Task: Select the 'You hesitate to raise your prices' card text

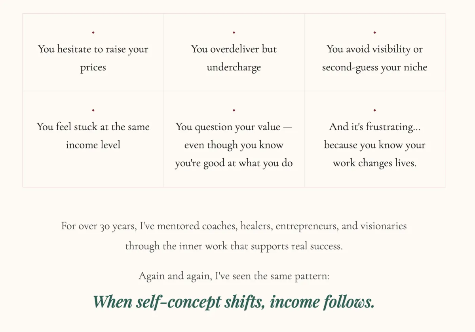Action: point(93,58)
